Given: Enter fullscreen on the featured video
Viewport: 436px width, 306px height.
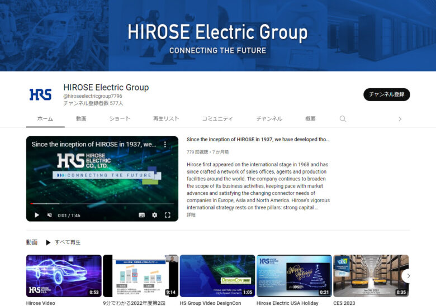Looking at the screenshot, I should pos(167,215).
